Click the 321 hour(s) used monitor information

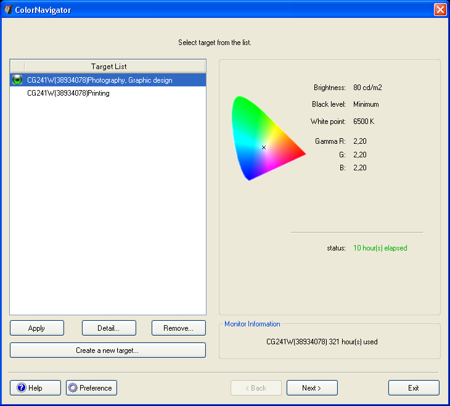tap(322, 341)
